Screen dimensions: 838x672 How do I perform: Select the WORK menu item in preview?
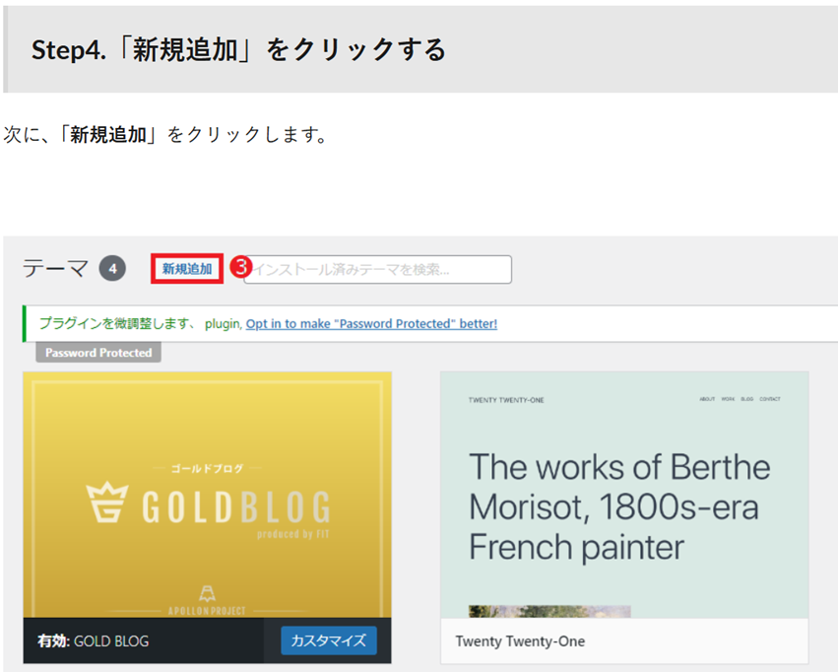tap(728, 399)
